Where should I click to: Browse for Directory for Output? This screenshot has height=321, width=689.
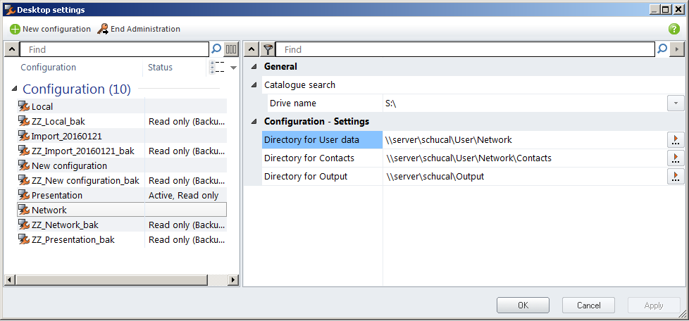pyautogui.click(x=676, y=177)
